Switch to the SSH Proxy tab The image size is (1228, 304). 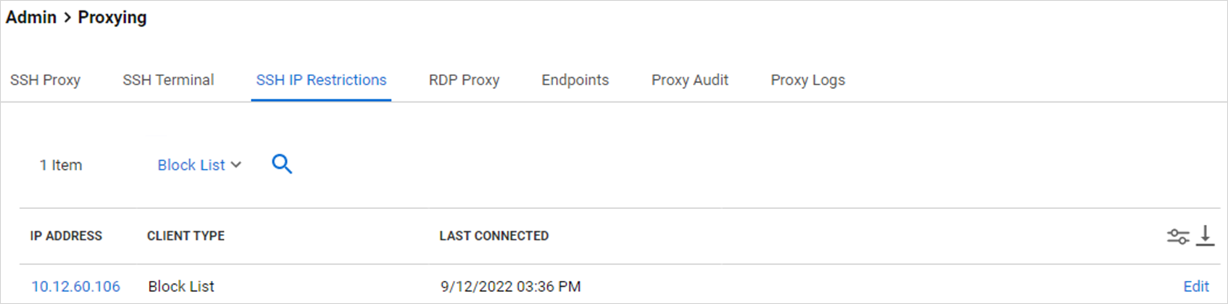(x=46, y=80)
